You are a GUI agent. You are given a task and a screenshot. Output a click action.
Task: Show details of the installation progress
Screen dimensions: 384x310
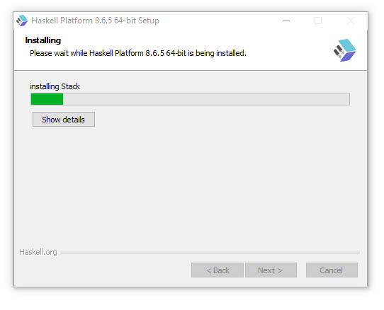64,120
